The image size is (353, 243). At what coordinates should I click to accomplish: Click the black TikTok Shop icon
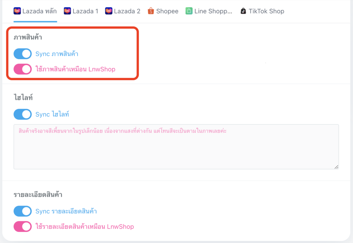(x=243, y=11)
